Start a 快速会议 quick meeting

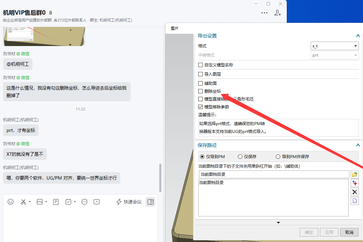(x=129, y=202)
